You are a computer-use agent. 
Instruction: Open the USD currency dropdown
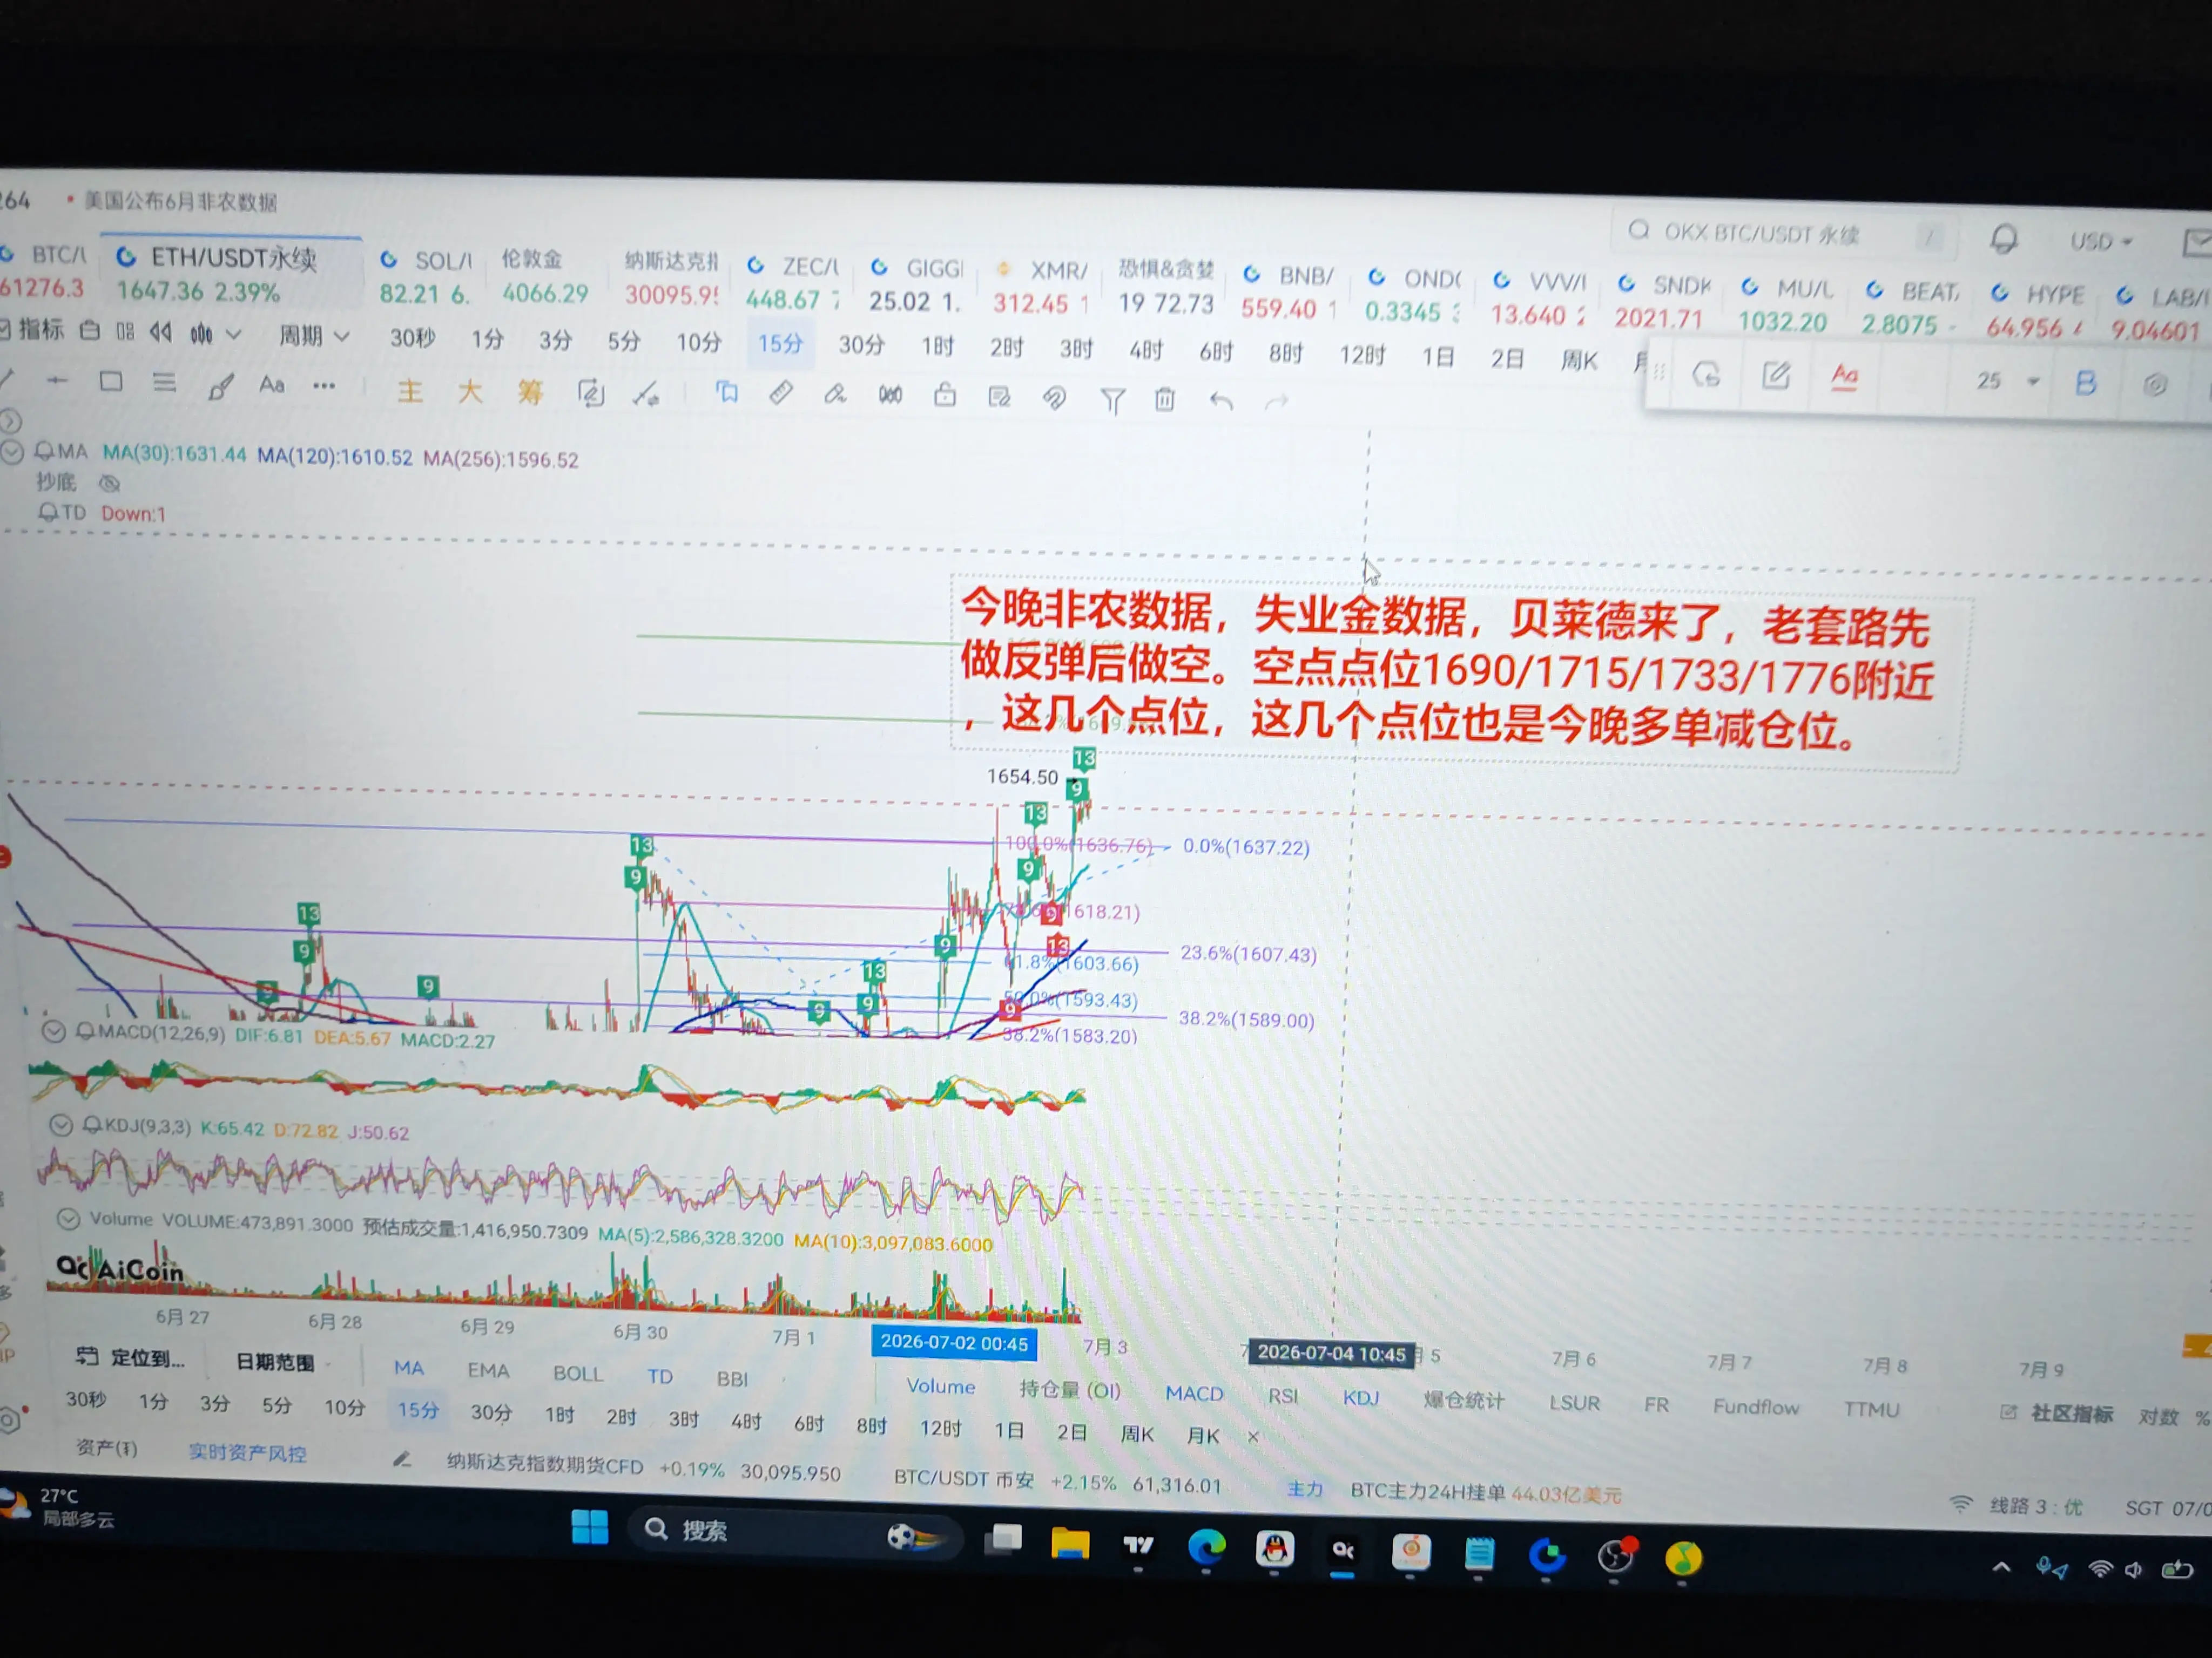click(2101, 241)
